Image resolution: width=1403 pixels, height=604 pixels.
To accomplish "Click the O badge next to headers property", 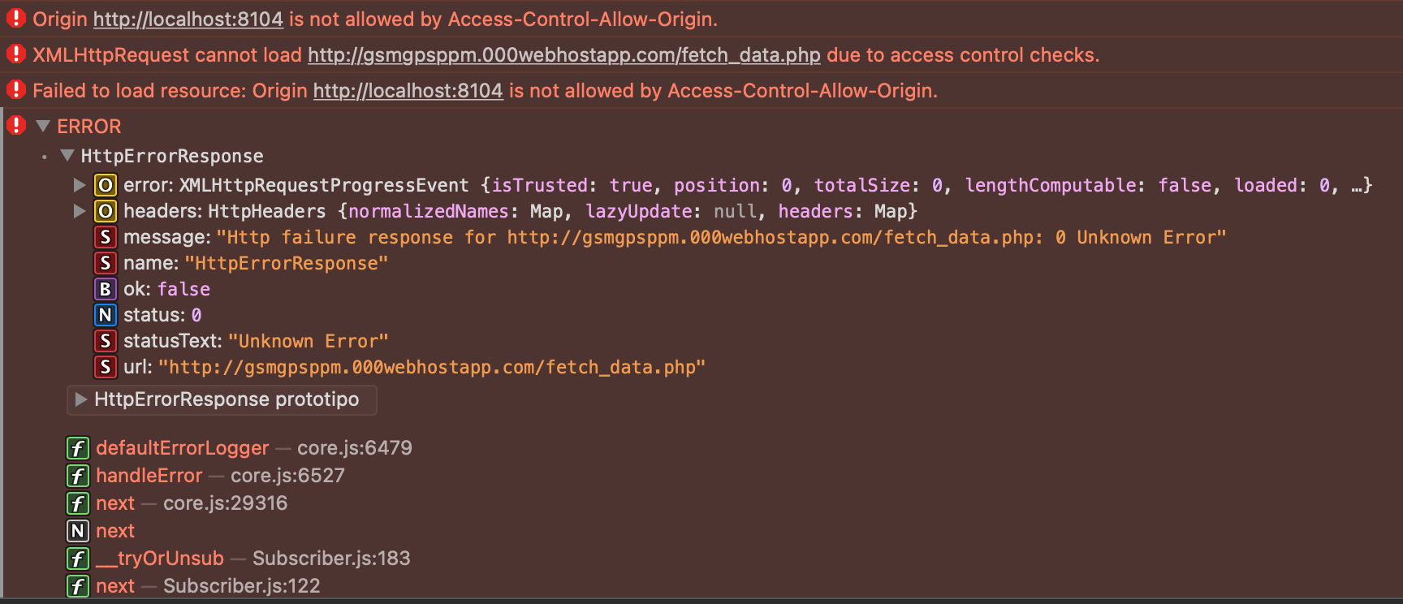I will coord(106,211).
